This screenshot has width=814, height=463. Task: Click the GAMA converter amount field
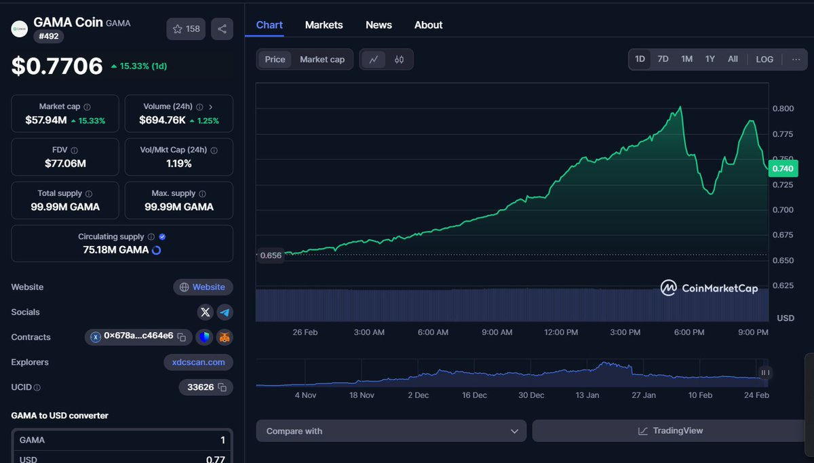[x=122, y=441]
